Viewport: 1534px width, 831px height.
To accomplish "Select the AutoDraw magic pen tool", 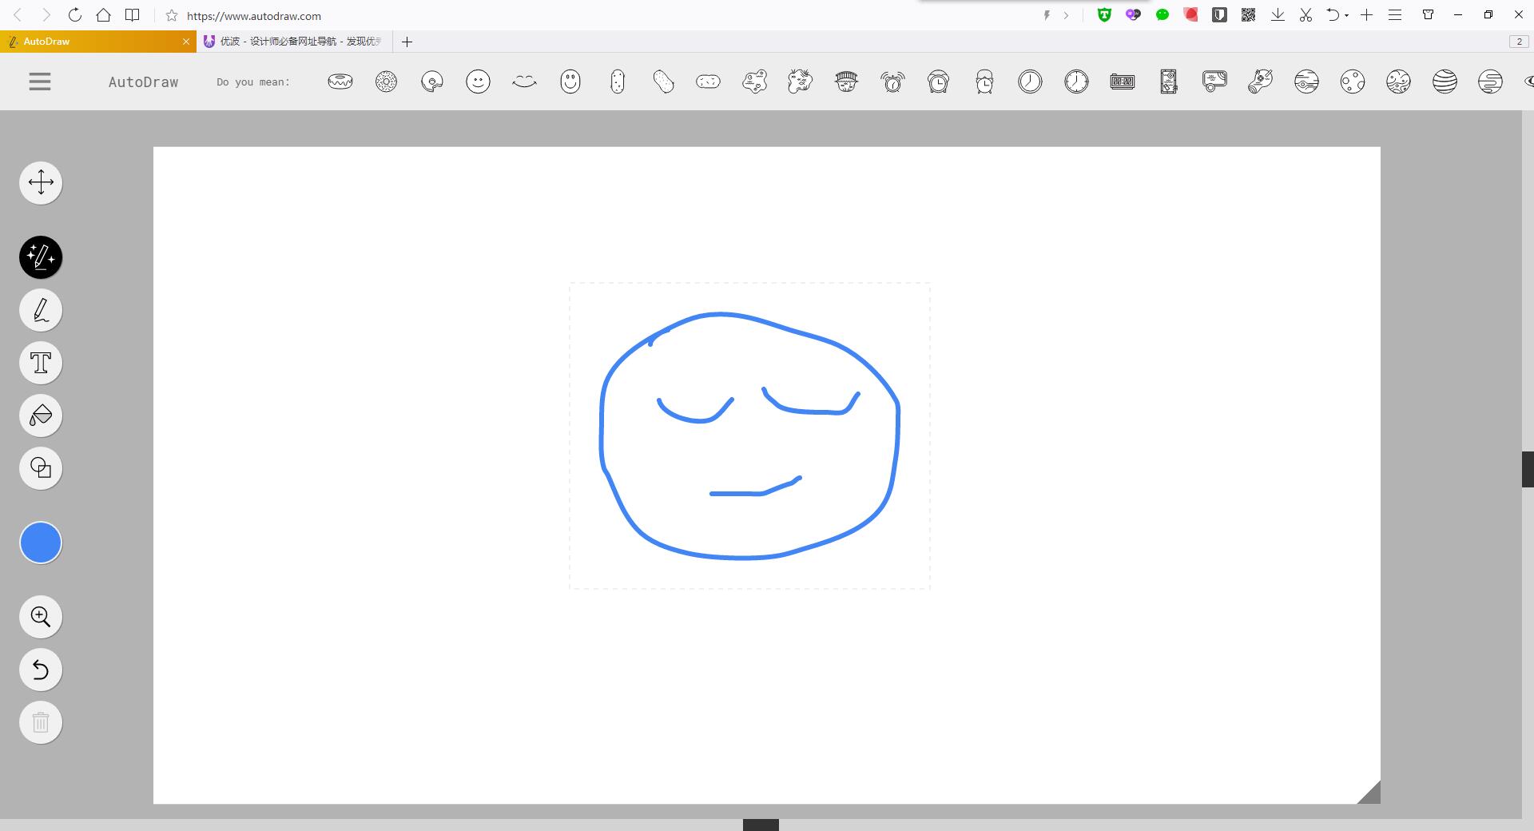I will click(x=41, y=257).
